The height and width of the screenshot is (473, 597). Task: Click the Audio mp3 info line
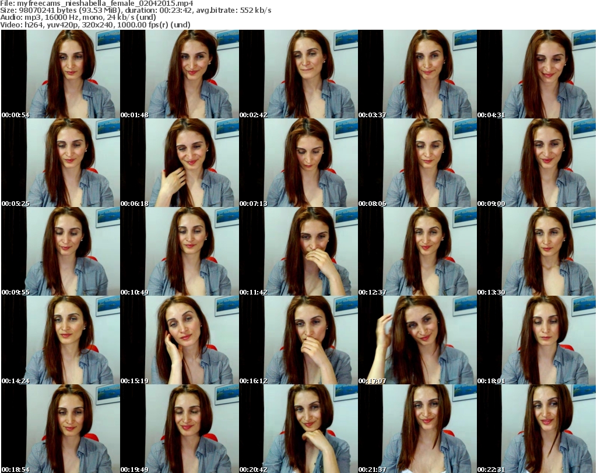click(78, 17)
